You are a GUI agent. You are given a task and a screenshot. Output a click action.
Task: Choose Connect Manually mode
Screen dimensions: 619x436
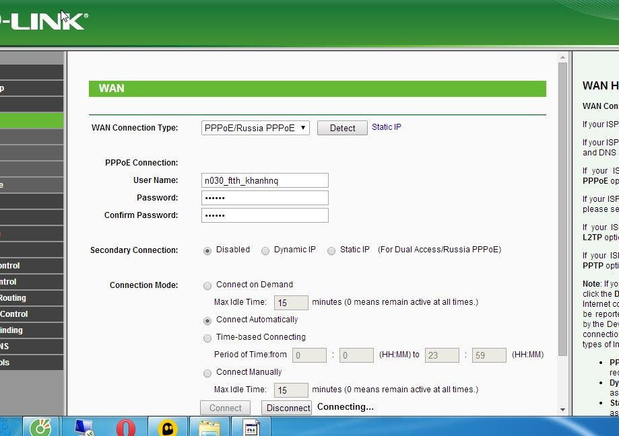click(207, 373)
